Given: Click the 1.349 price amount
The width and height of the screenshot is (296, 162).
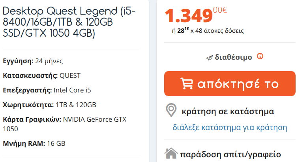Looking at the screenshot, I should click(189, 16).
